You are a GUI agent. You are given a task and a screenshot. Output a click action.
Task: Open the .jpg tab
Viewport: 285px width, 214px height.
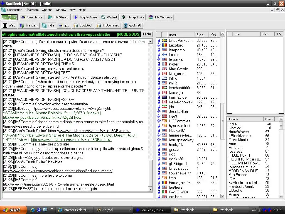point(64,25)
